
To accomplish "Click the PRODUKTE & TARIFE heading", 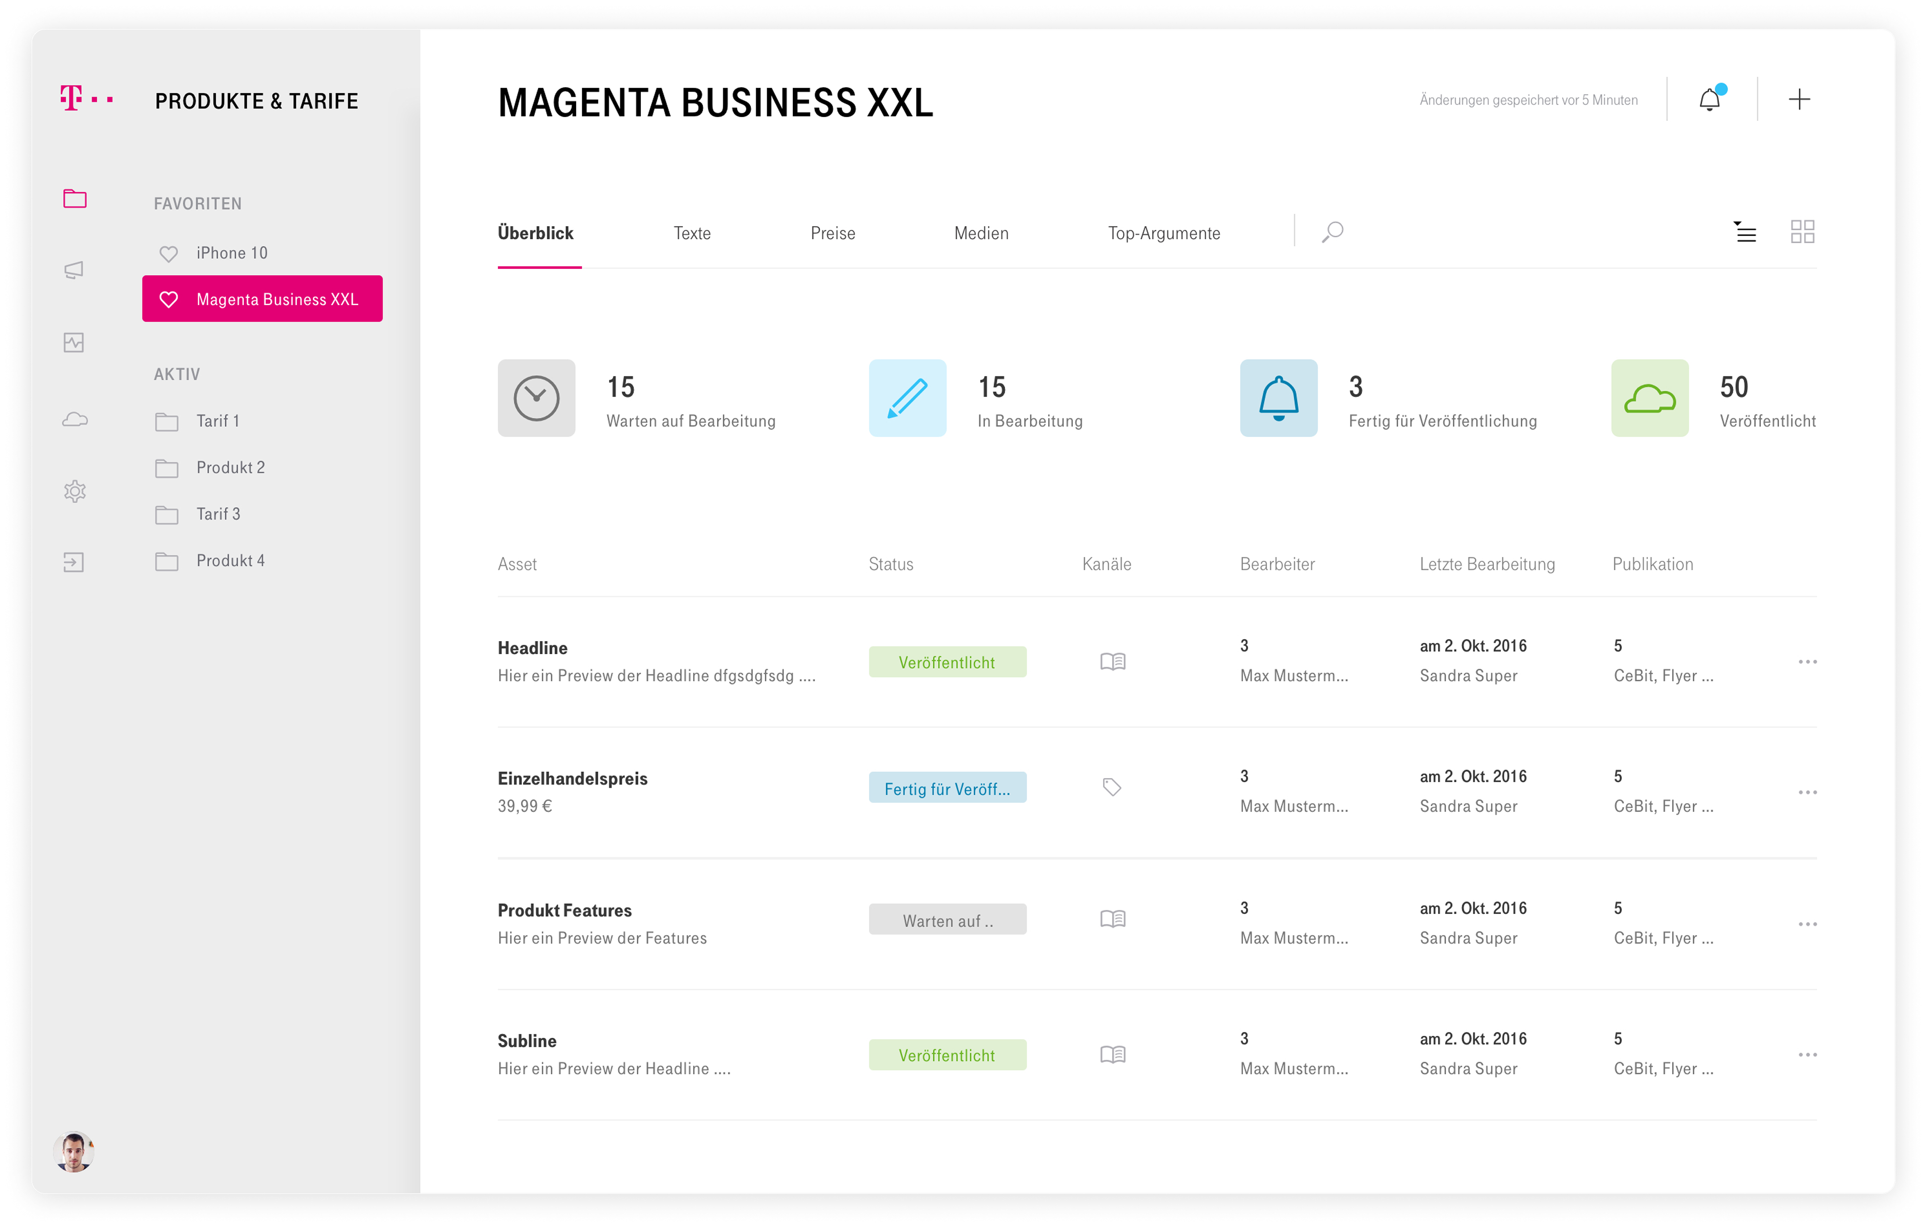I will coord(257,101).
